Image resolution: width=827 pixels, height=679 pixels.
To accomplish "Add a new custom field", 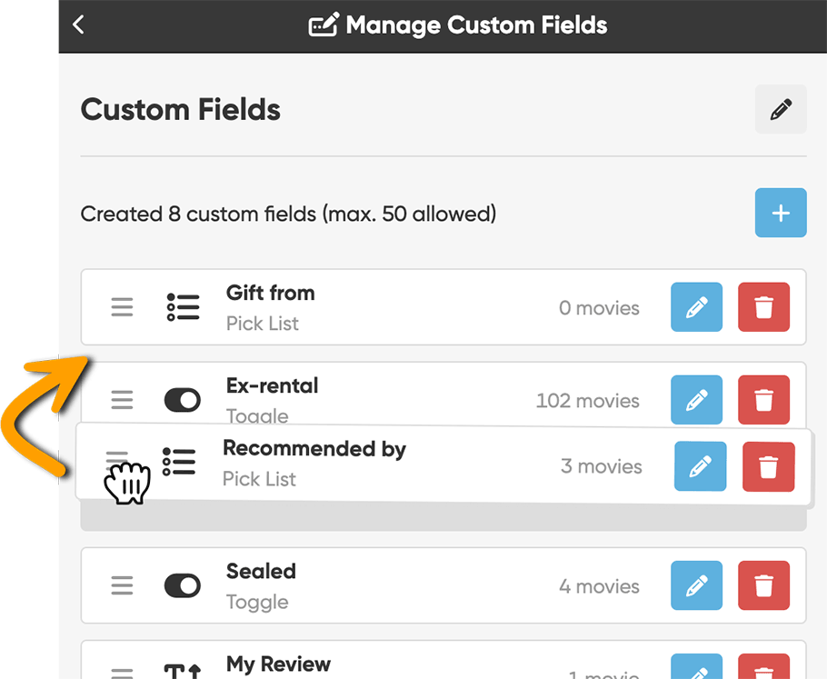I will click(781, 214).
